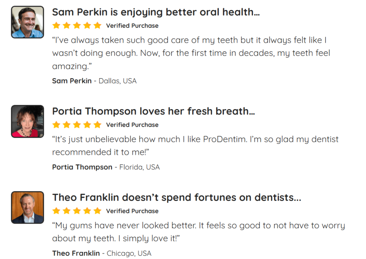Image resolution: width=366 pixels, height=259 pixels.
Task: Click Theo Franklin's profile photo
Action: tap(28, 207)
